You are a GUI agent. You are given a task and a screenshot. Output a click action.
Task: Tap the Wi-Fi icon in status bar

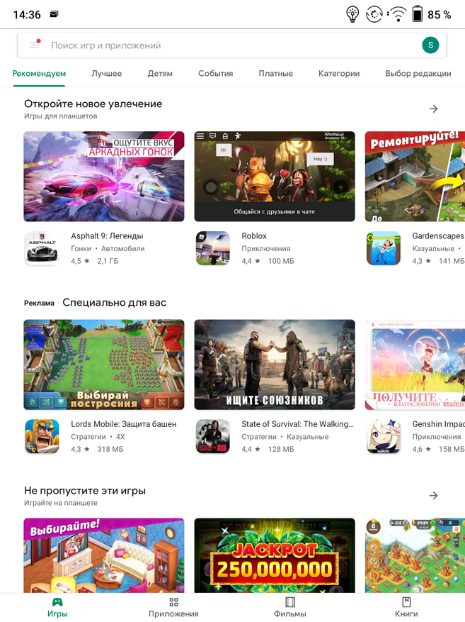click(x=398, y=14)
